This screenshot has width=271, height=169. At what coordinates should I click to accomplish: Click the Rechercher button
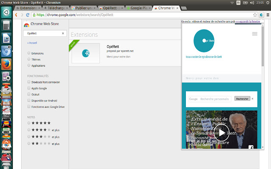[242, 98]
